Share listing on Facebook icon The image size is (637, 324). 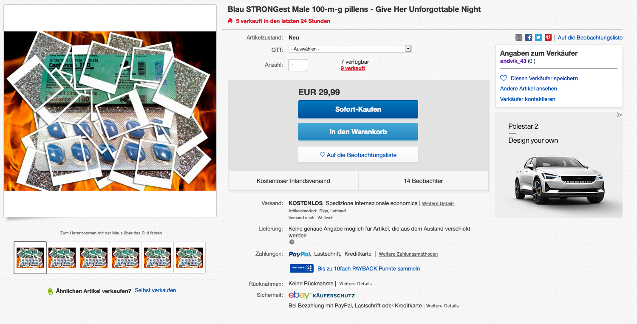click(x=529, y=37)
